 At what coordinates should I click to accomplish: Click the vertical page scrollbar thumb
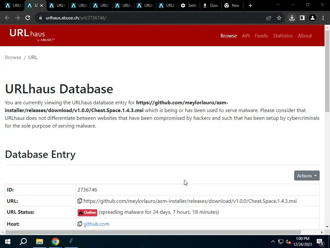(x=327, y=71)
